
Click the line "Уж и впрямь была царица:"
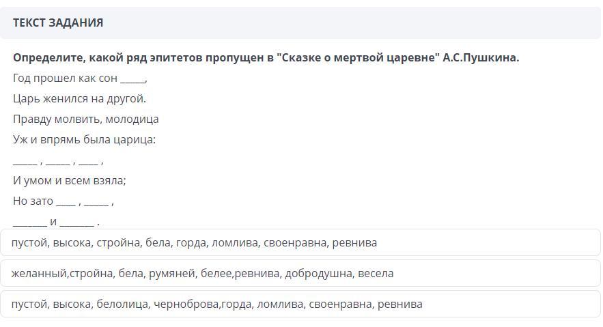84,140
